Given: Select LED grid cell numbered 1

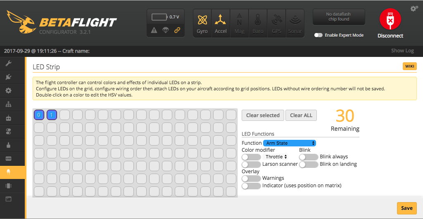Looking at the screenshot, I should [x=52, y=115].
